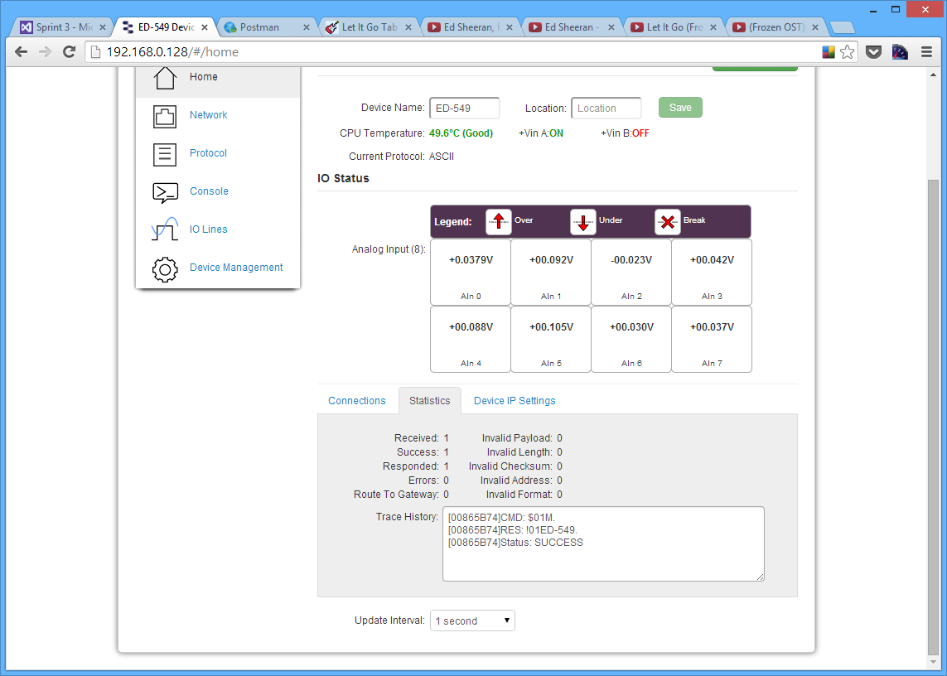Open the Network link in the sidebar

tap(208, 114)
